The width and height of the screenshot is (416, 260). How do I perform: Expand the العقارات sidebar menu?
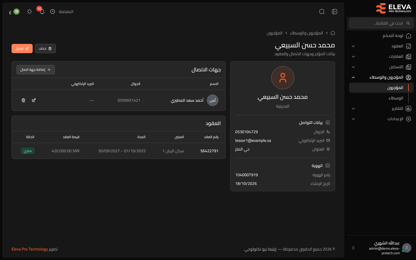coord(381,57)
